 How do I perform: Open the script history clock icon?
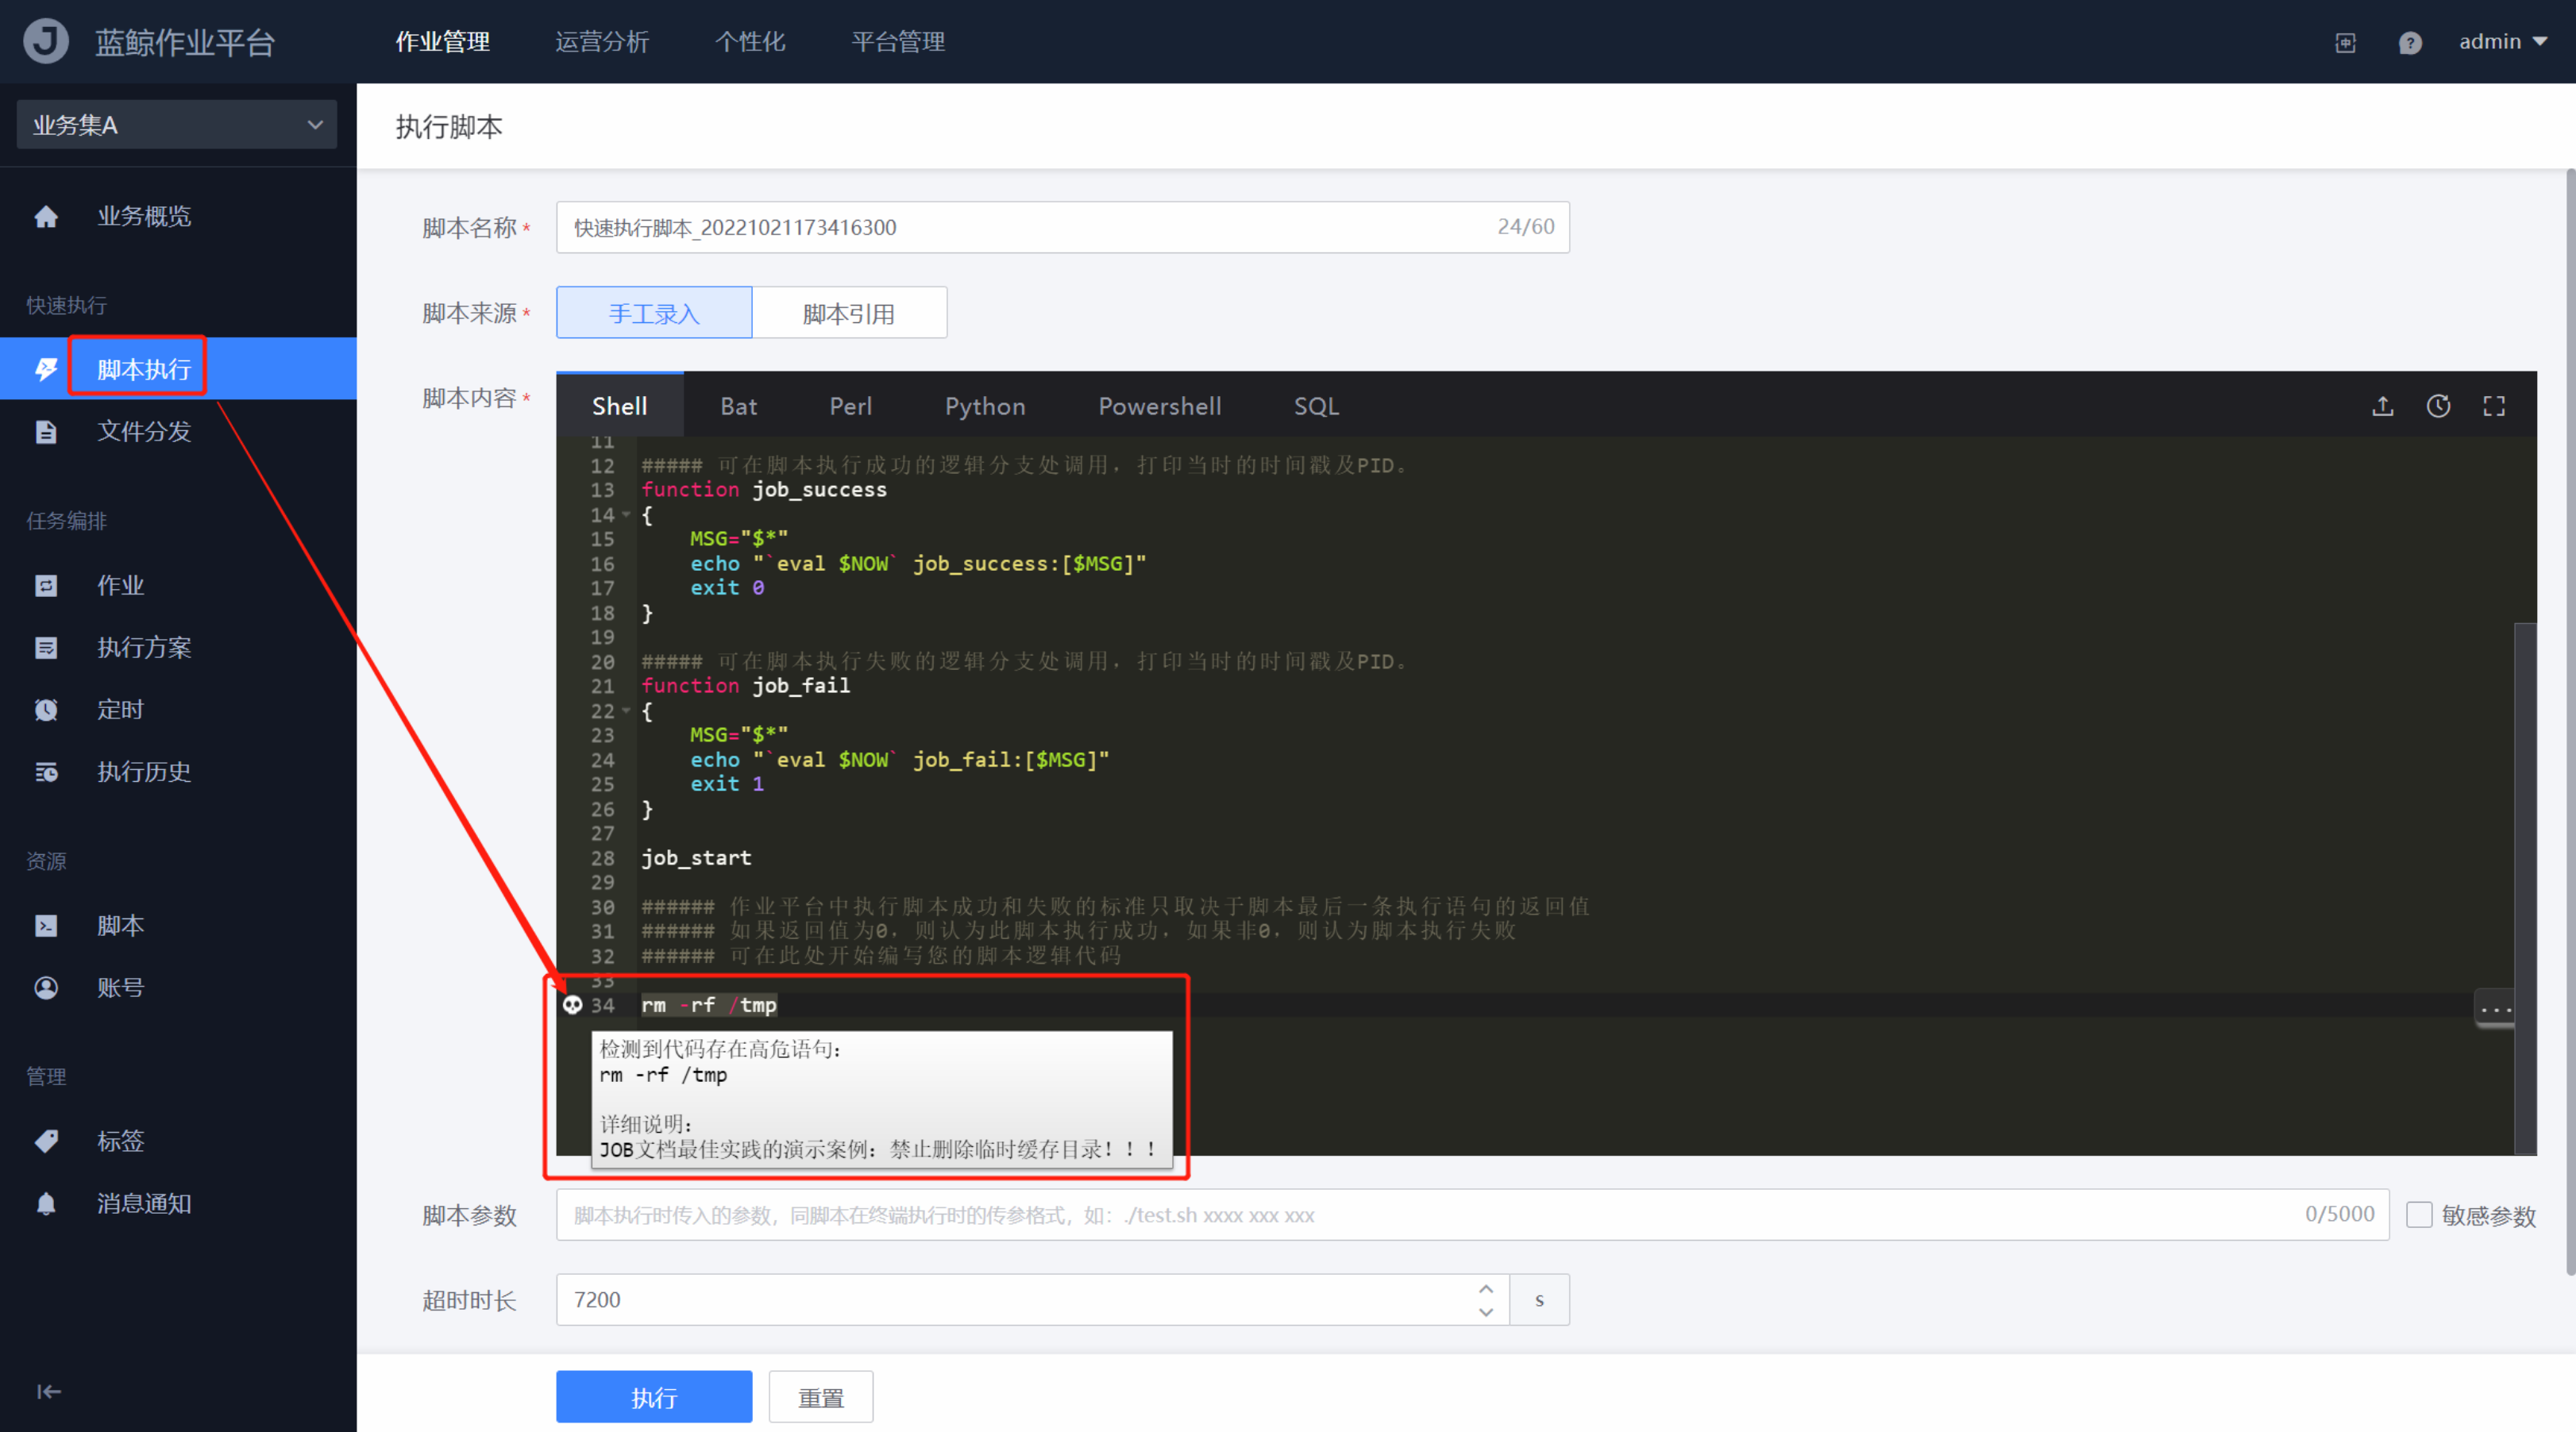tap(2438, 406)
